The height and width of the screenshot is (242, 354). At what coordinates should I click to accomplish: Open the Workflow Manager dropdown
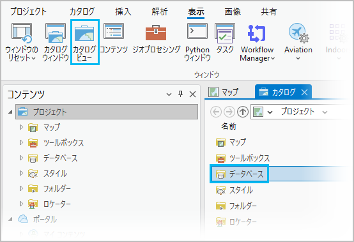tap(257, 42)
